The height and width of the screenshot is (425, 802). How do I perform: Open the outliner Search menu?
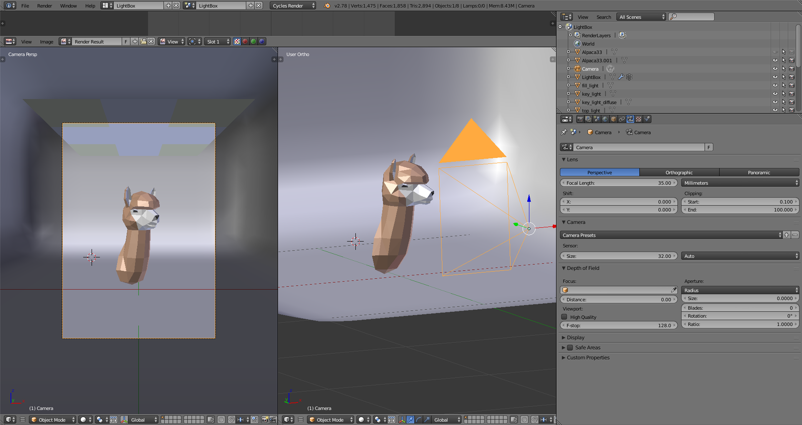604,17
